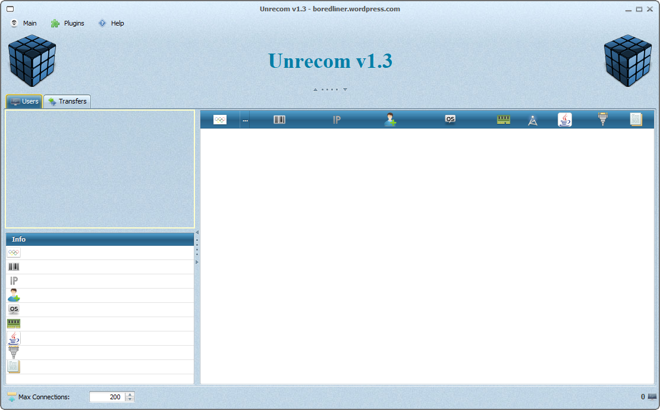This screenshot has height=410, width=660.
Task: Open the Plugins menu
Action: [x=67, y=23]
